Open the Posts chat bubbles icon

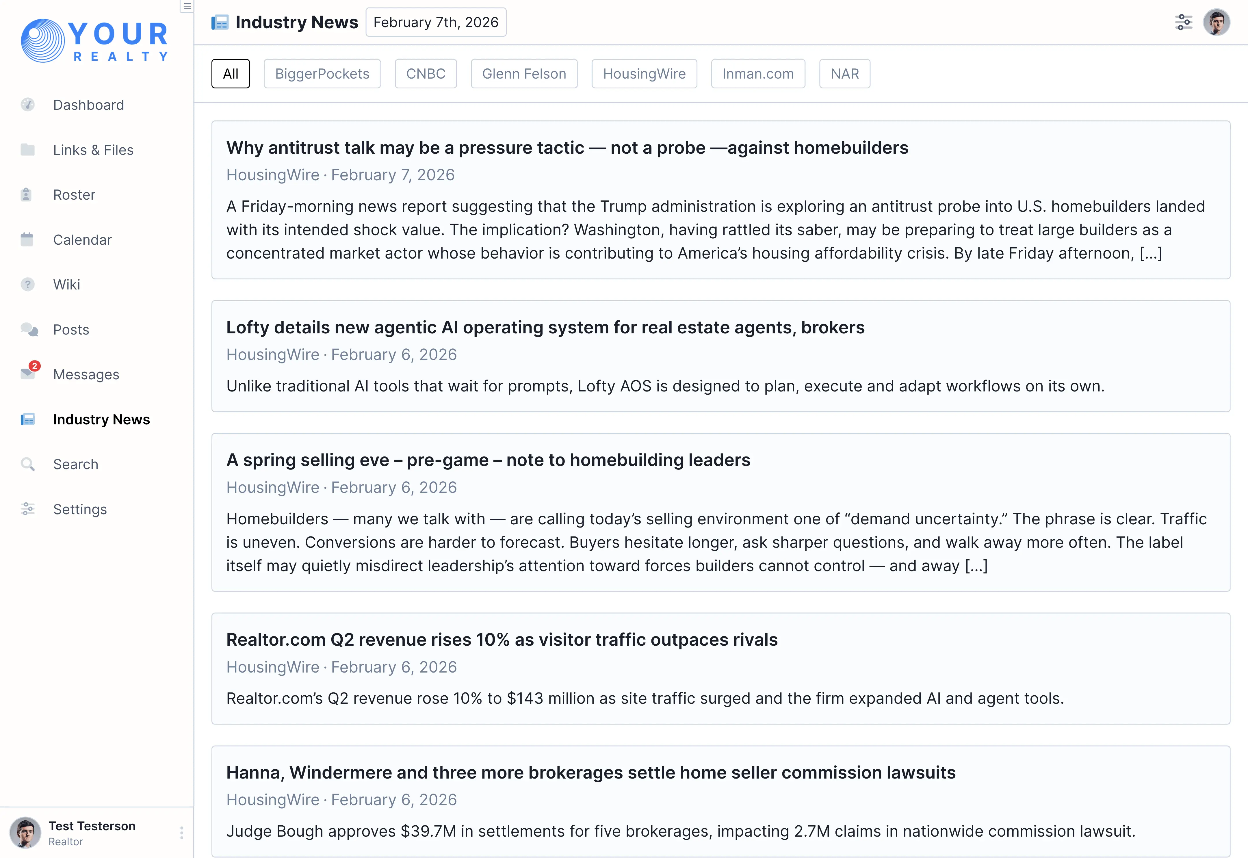click(29, 330)
